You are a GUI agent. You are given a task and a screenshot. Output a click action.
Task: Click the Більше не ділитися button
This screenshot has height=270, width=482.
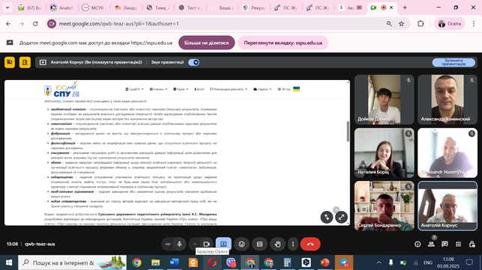(207, 43)
